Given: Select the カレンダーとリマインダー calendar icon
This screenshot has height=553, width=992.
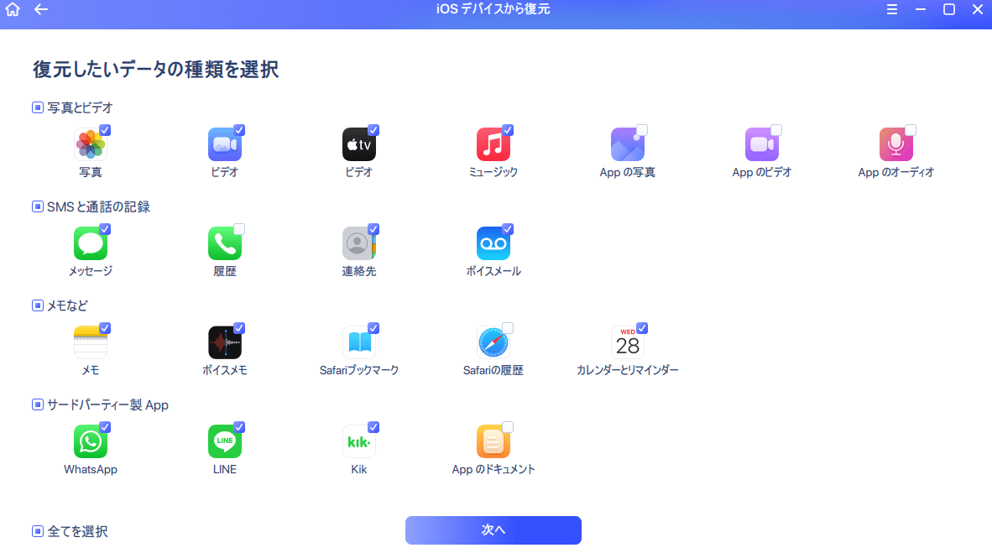Looking at the screenshot, I should pyautogui.click(x=627, y=342).
